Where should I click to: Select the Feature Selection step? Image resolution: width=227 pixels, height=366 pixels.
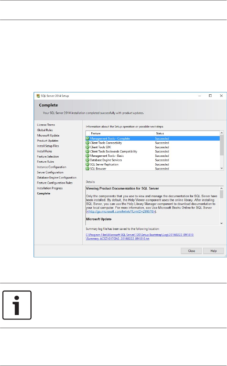click(x=48, y=156)
